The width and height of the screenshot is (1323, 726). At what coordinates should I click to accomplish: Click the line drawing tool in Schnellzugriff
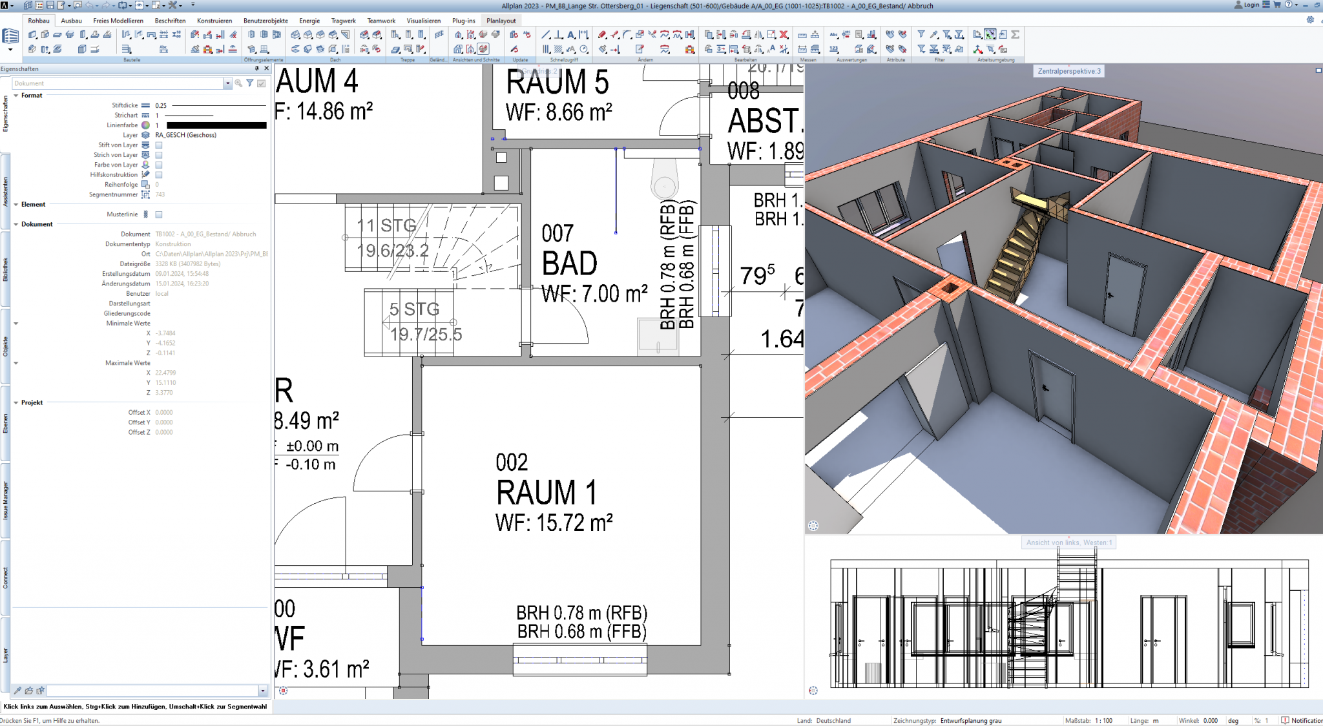(546, 35)
